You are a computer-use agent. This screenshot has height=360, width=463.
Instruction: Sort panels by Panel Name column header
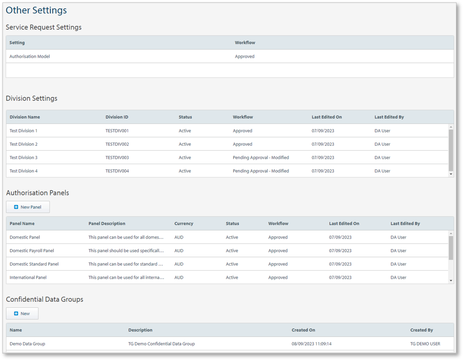[x=22, y=223]
